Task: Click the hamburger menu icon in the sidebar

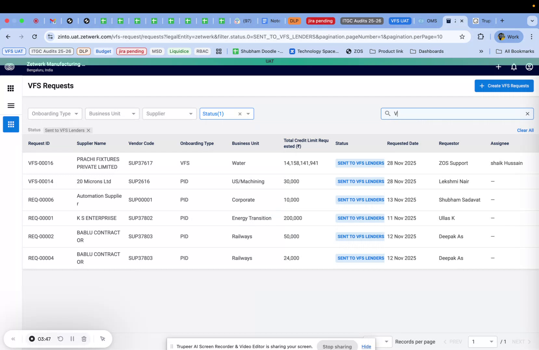Action: tap(11, 106)
